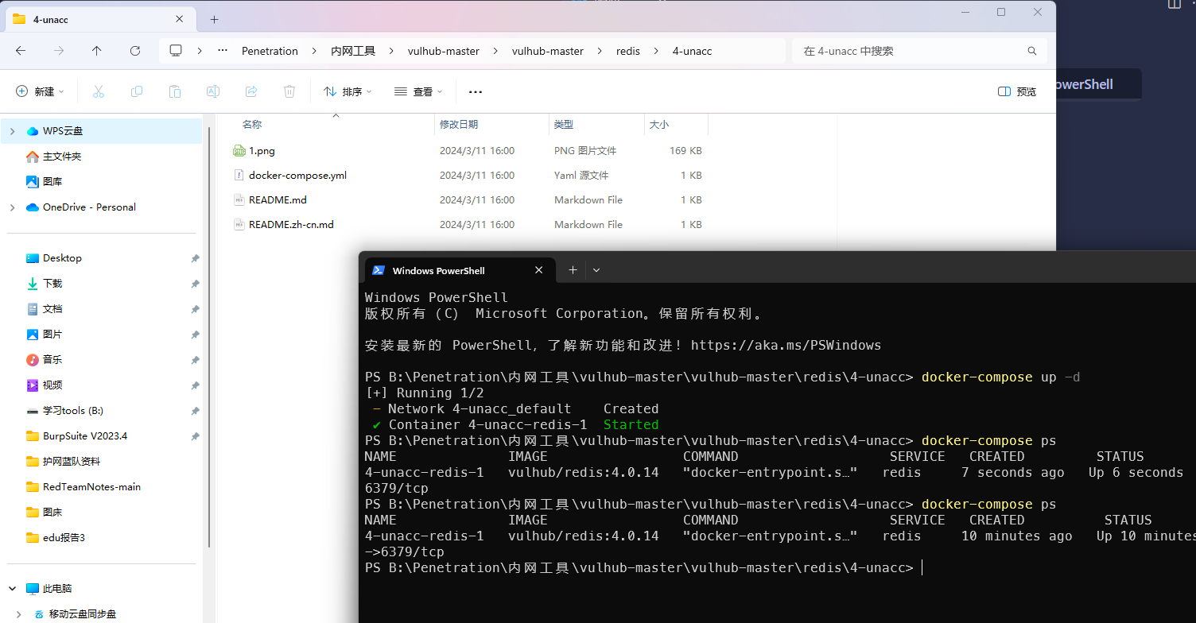
Task: Click the Delete trash can icon
Action: click(x=289, y=91)
